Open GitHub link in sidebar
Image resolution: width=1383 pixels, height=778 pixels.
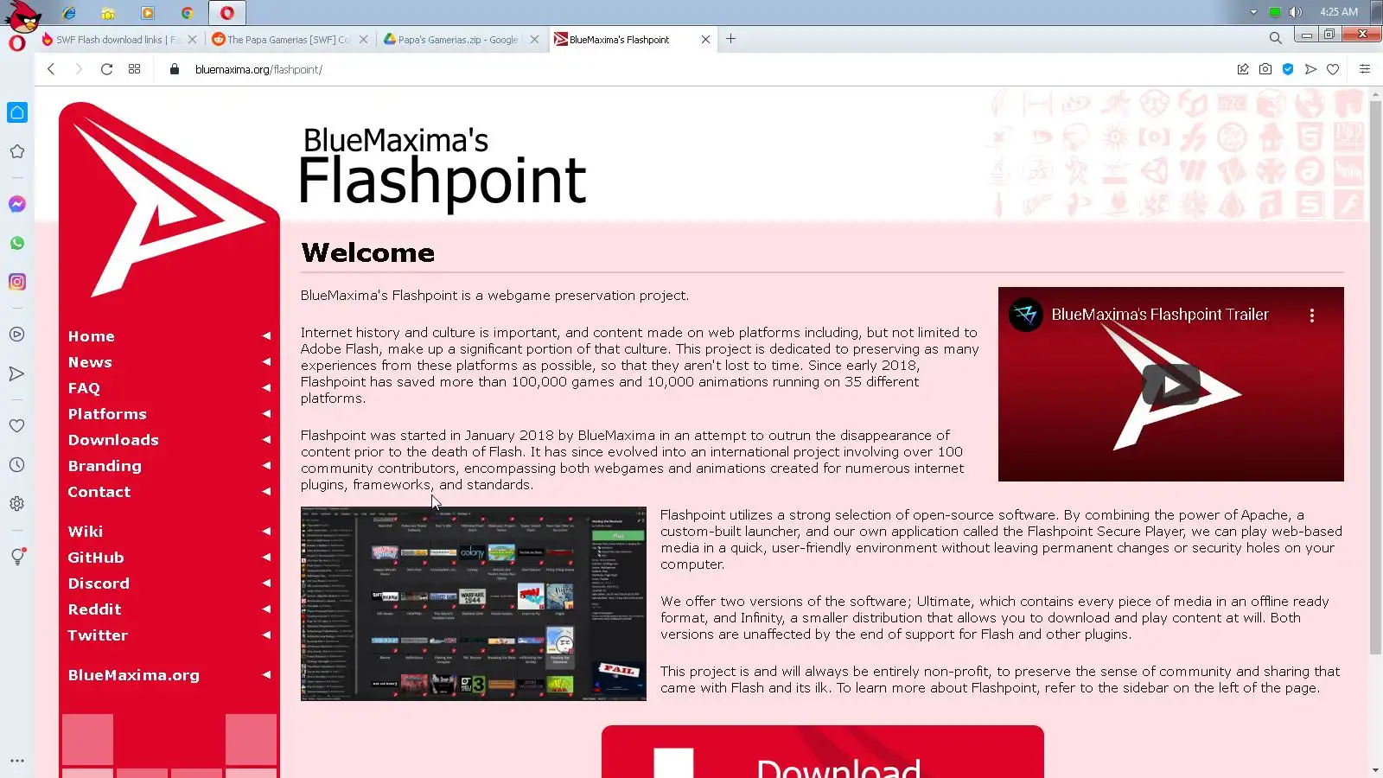pyautogui.click(x=96, y=558)
